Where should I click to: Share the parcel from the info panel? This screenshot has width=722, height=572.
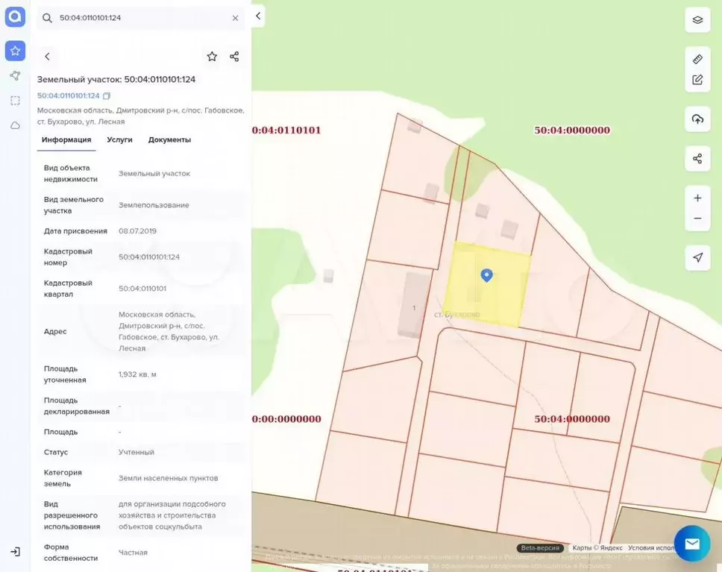pyautogui.click(x=234, y=57)
